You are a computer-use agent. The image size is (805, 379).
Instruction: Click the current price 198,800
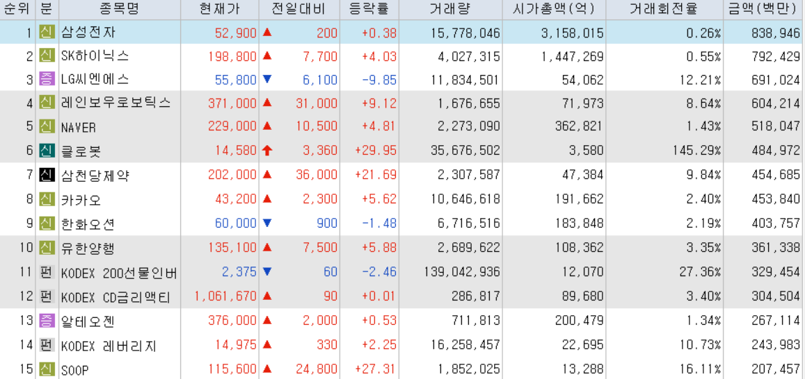pyautogui.click(x=232, y=56)
